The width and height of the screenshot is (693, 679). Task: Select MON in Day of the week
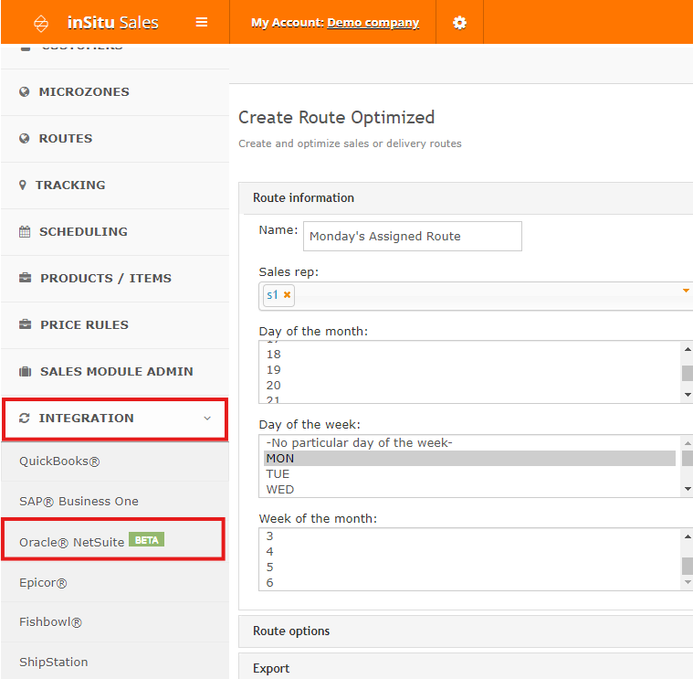[470, 458]
